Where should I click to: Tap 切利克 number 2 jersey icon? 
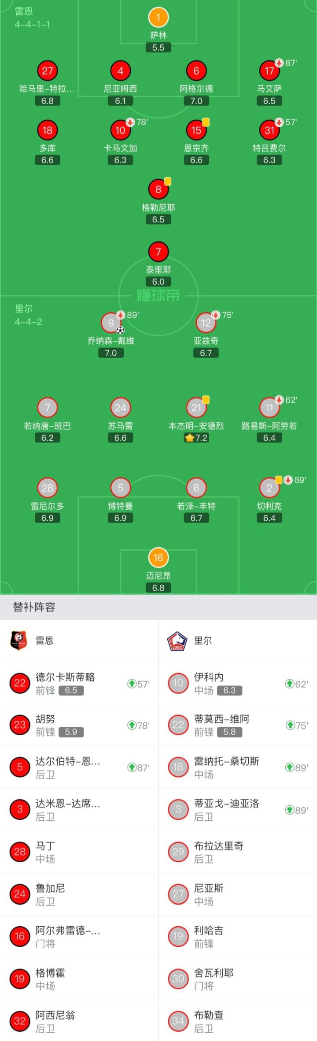pos(269,488)
